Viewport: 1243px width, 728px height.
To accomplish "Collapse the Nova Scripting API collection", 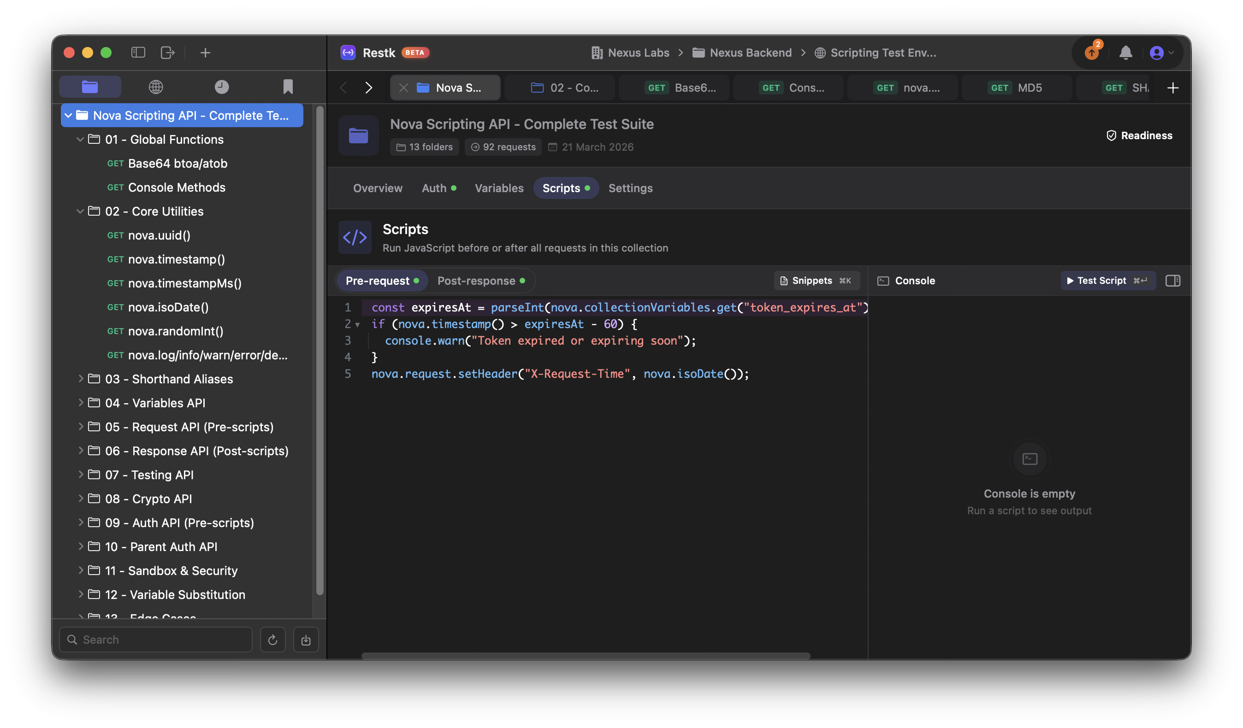I will (x=68, y=115).
